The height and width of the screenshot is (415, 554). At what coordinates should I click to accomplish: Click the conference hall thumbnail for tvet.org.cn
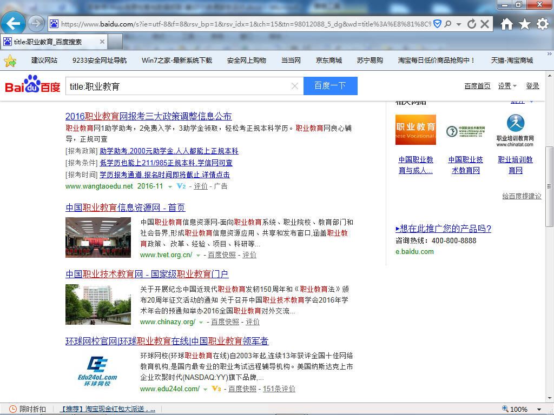[x=98, y=237]
